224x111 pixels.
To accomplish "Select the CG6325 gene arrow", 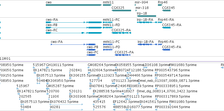I will 121,11.
